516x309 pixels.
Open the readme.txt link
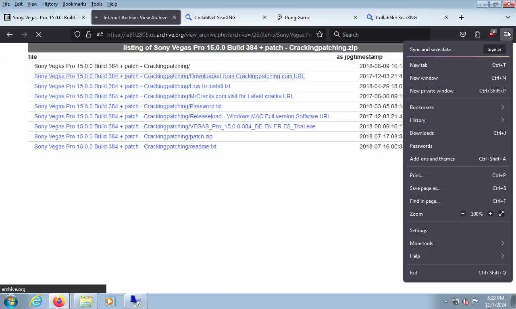pos(125,146)
